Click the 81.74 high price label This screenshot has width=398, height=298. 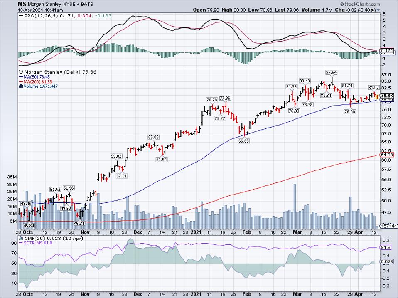click(347, 86)
